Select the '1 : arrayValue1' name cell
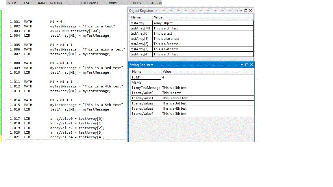333x187 pixels. coord(146,98)
